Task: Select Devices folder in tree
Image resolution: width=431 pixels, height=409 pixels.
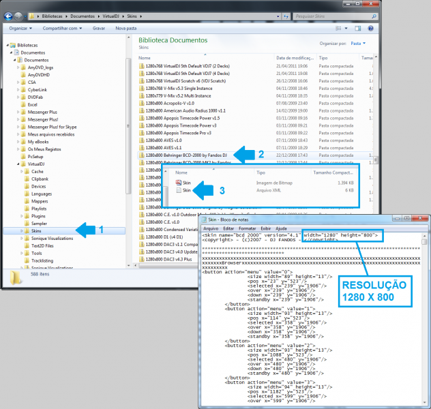Action: coord(38,186)
